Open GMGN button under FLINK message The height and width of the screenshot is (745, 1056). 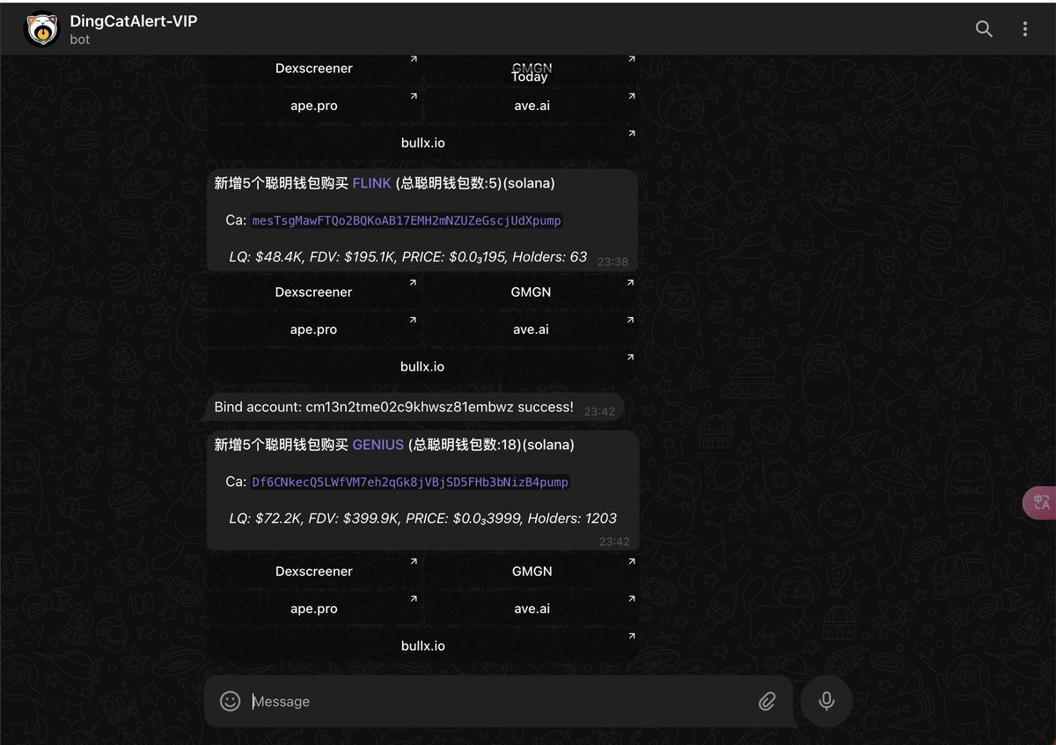tap(532, 291)
